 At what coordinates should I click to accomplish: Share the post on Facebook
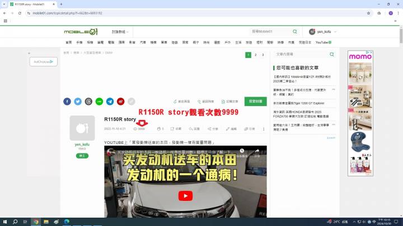(67, 102)
